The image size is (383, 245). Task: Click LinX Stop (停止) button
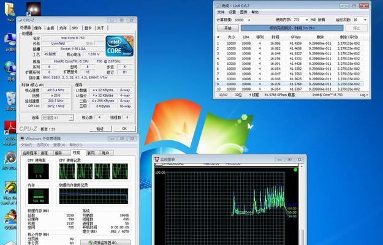(357, 28)
